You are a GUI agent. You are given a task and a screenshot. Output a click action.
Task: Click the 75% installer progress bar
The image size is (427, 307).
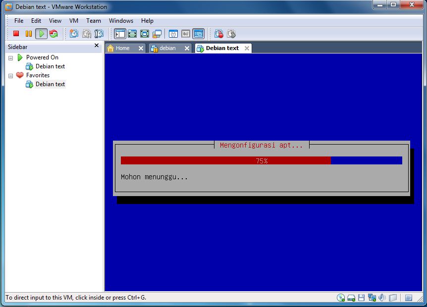[262, 160]
